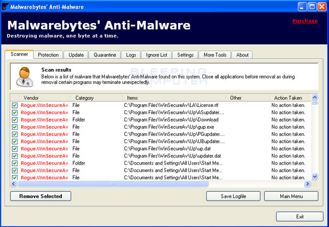Viewport: 329px width, 227px height.
Task: Maximize the Malwarebytes window
Action: [x=312, y=7]
